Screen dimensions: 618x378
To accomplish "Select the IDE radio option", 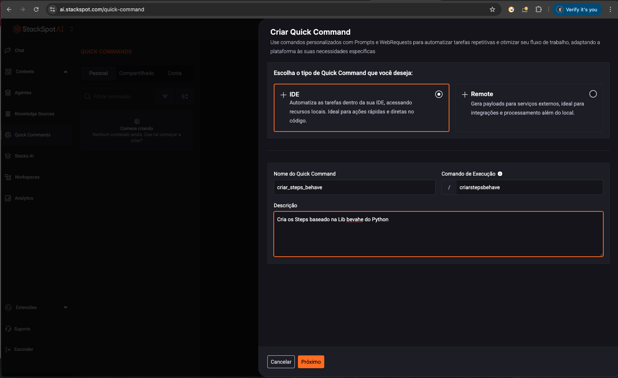I will [439, 94].
